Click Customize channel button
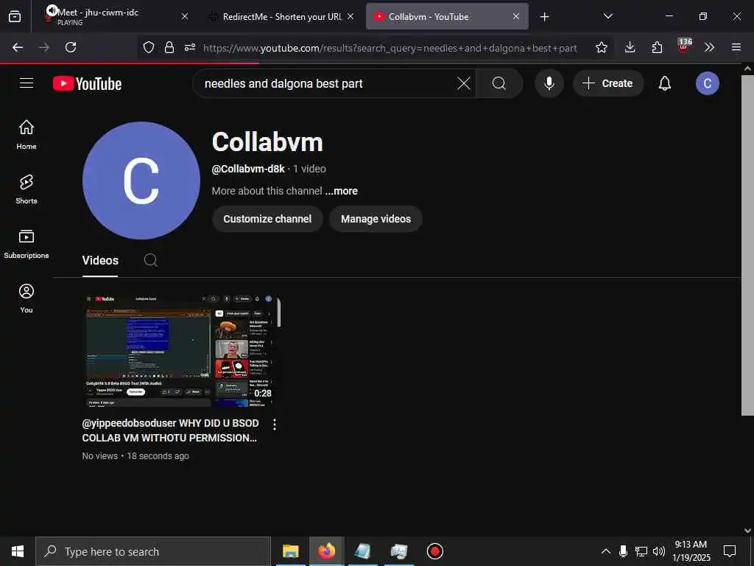The height and width of the screenshot is (566, 754). (267, 219)
